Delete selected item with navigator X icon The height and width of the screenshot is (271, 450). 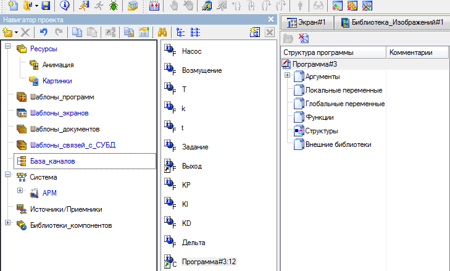click(x=25, y=32)
